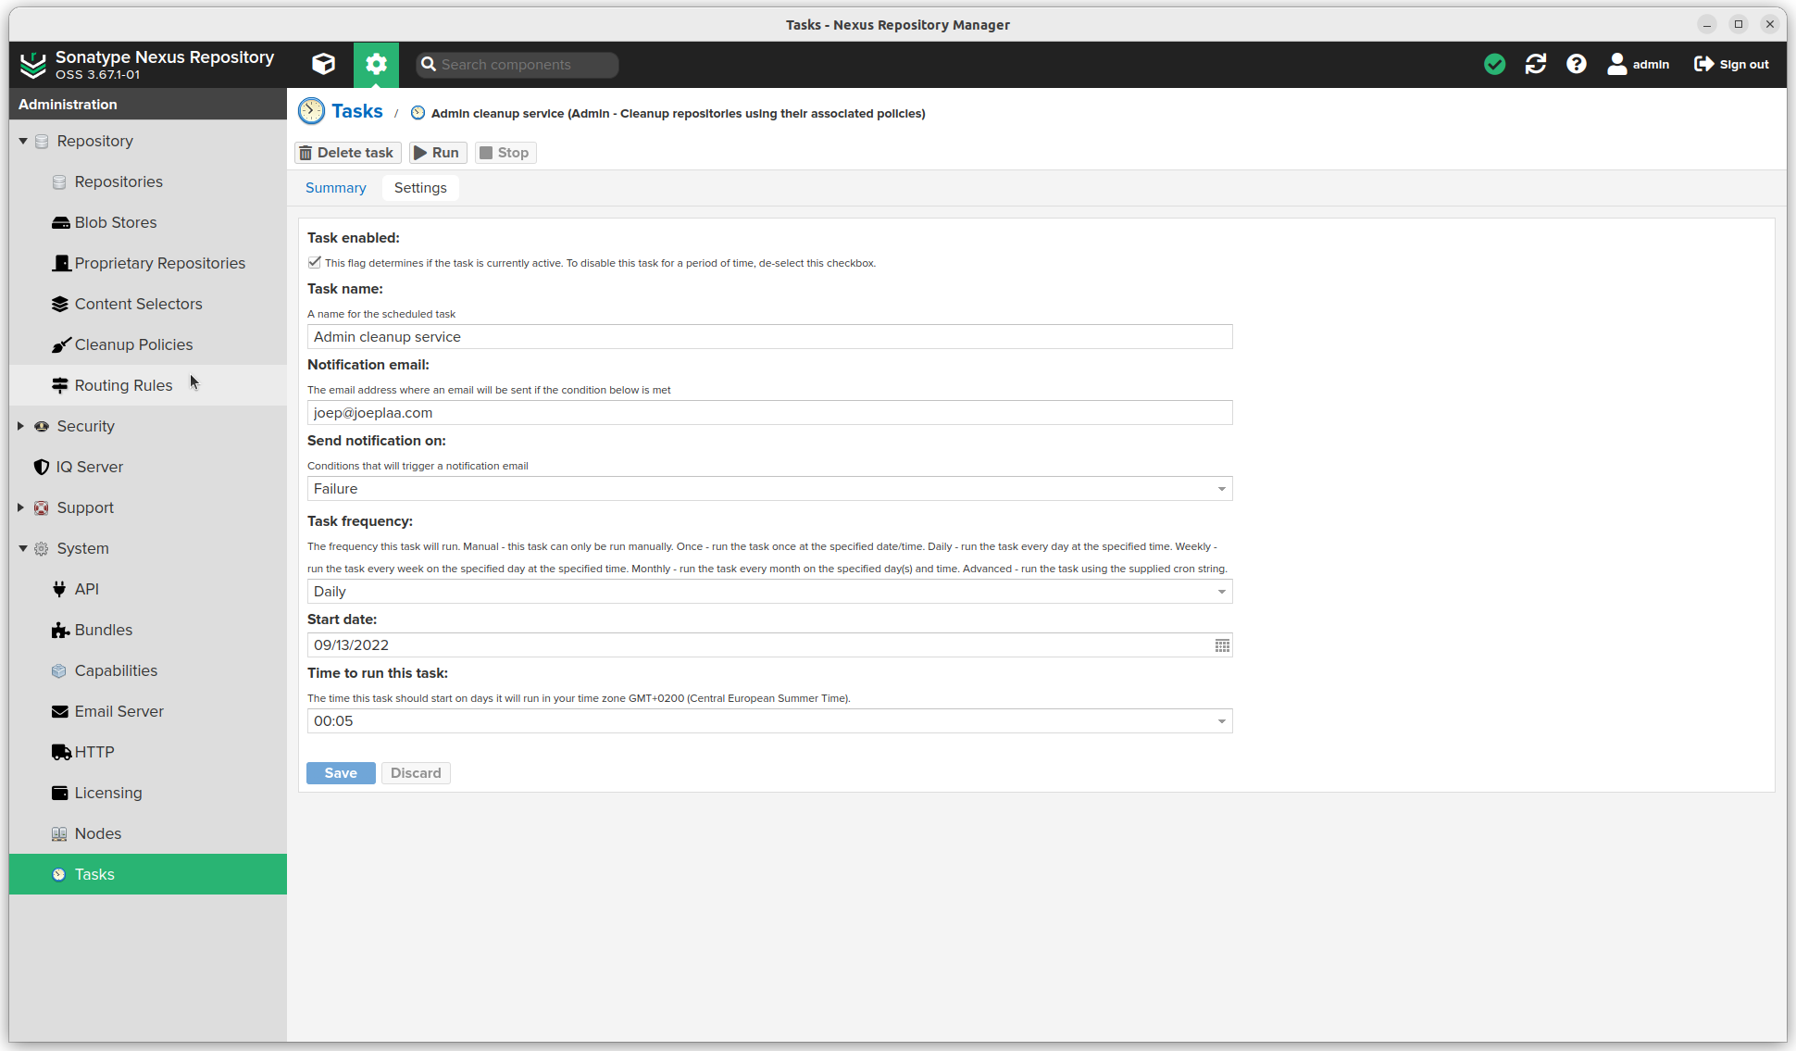Click the Search components field
Viewport: 1796px width, 1051px height.
tap(517, 65)
